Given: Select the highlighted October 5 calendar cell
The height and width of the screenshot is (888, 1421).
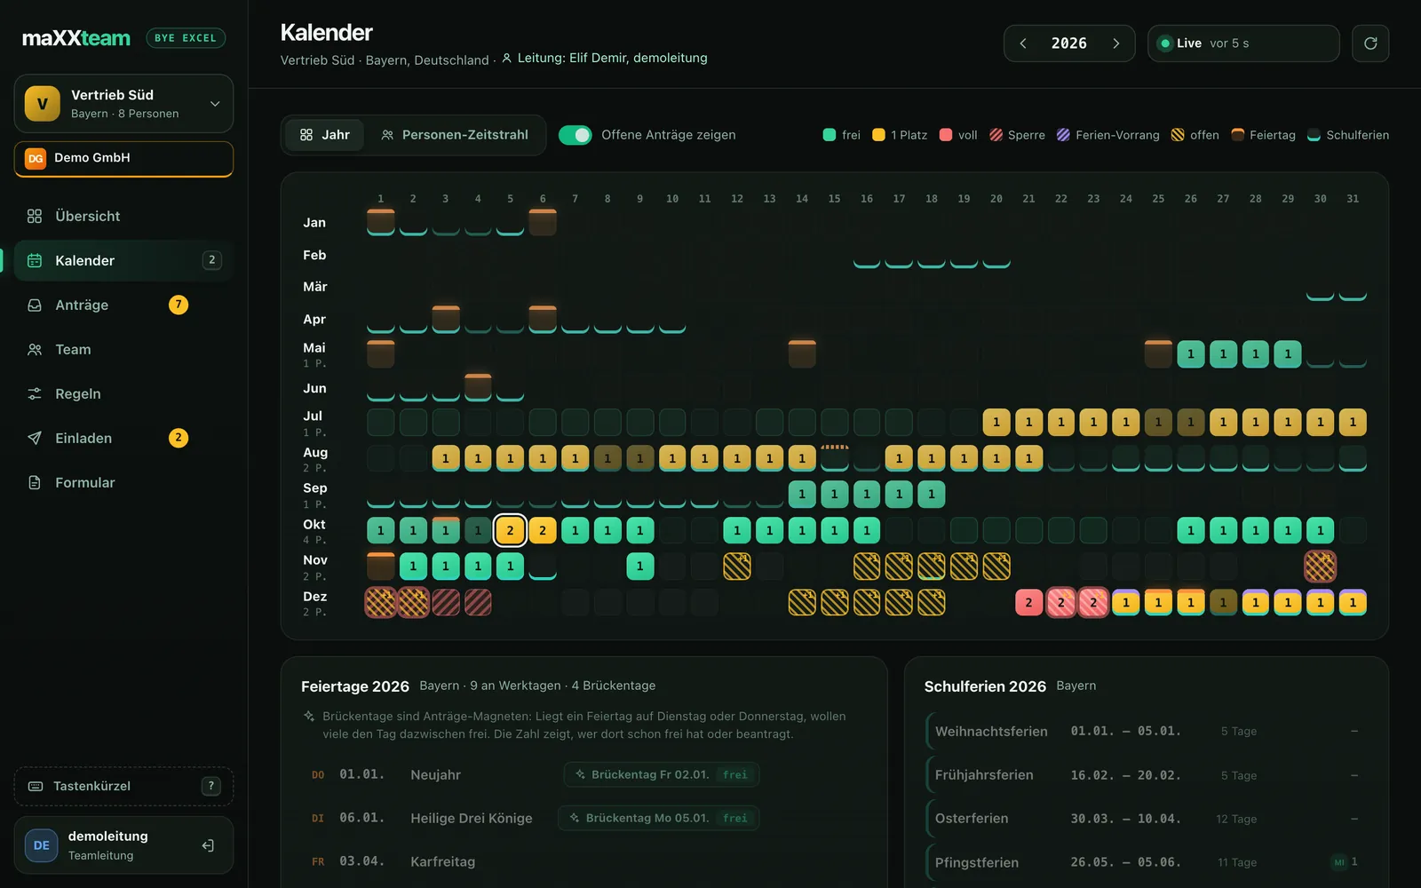Looking at the screenshot, I should click(510, 530).
